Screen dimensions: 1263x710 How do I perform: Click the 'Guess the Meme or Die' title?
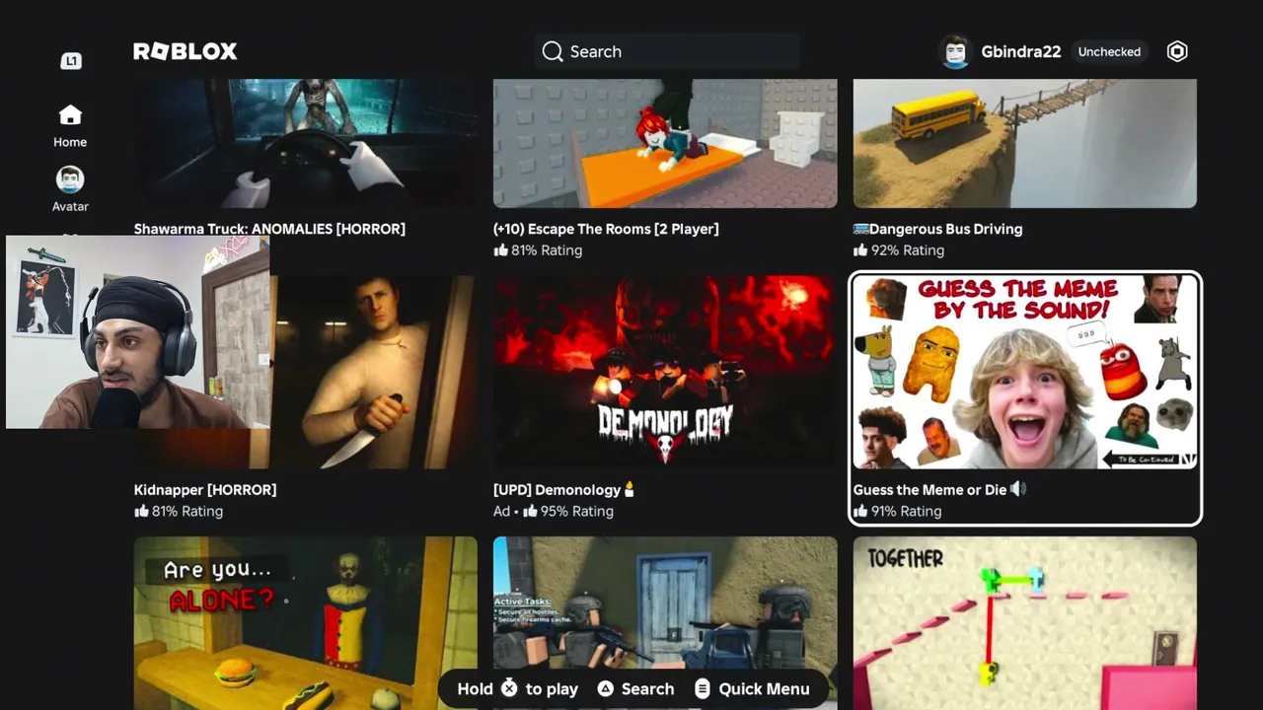[x=929, y=489]
